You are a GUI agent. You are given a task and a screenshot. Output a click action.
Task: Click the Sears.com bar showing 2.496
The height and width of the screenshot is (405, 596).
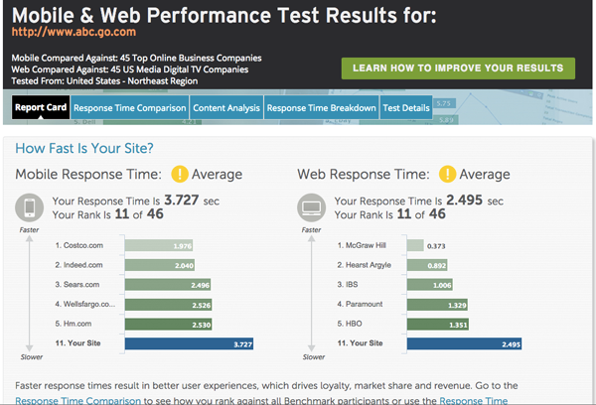click(x=168, y=285)
